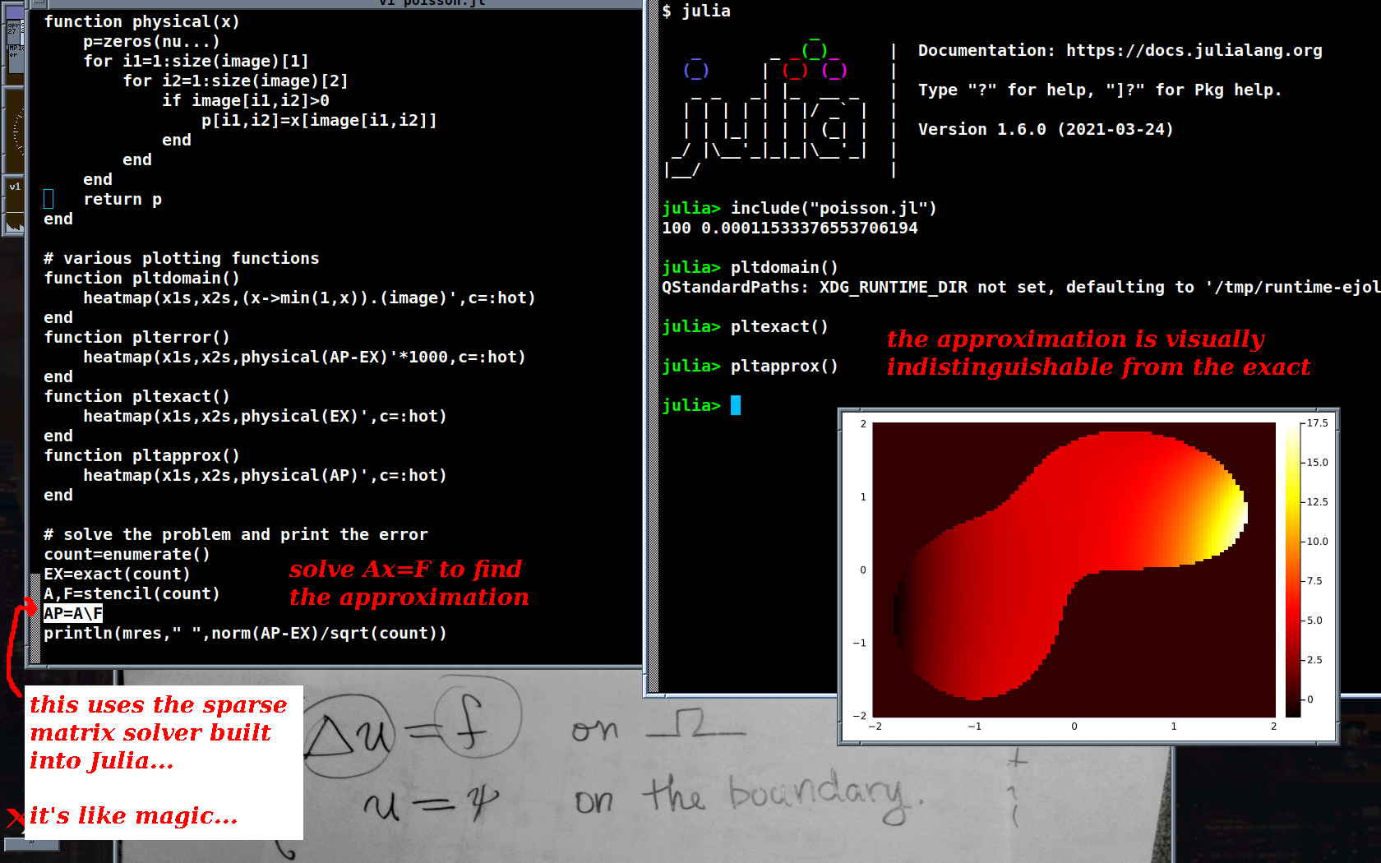The image size is (1381, 863).
Task: Click the heatmap colorbar legend
Action: (x=1293, y=567)
